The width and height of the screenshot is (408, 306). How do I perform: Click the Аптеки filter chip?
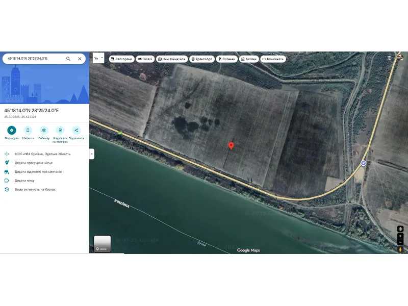248,59
